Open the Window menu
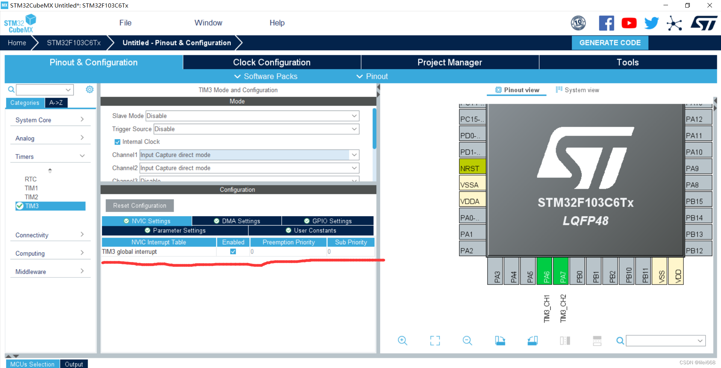This screenshot has height=368, width=721. 208,23
